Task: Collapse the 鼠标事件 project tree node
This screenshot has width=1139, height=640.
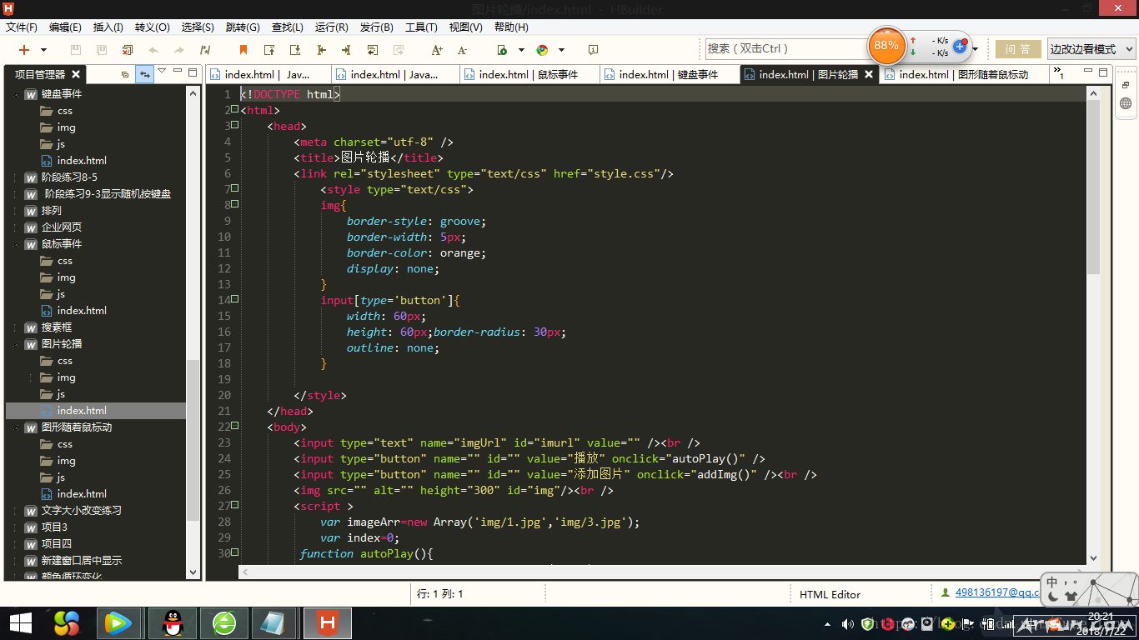Action: click(x=17, y=244)
